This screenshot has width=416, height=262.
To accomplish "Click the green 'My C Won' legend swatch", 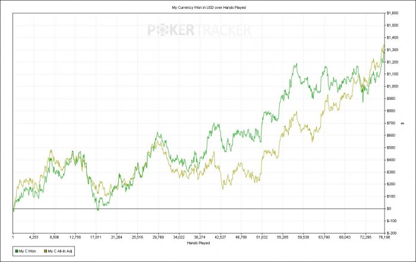I will tap(17, 251).
